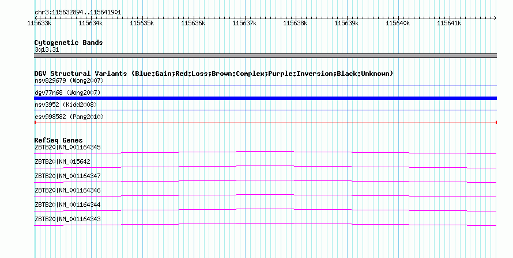Click the thick blue dgv77n68 gain bar

pyautogui.click(x=265, y=98)
